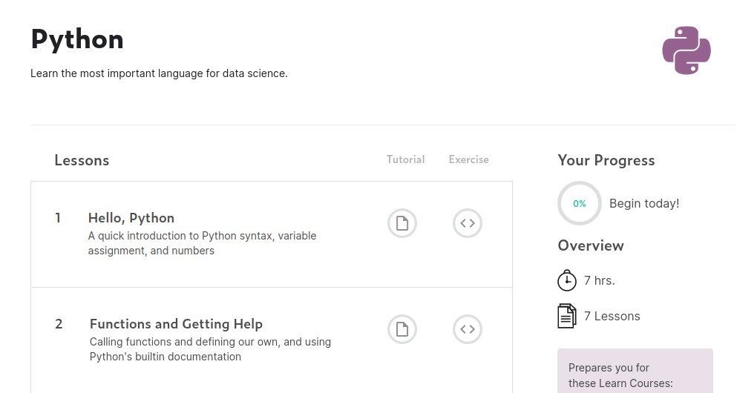
Task: Click the 0% progress circle
Action: coord(580,203)
